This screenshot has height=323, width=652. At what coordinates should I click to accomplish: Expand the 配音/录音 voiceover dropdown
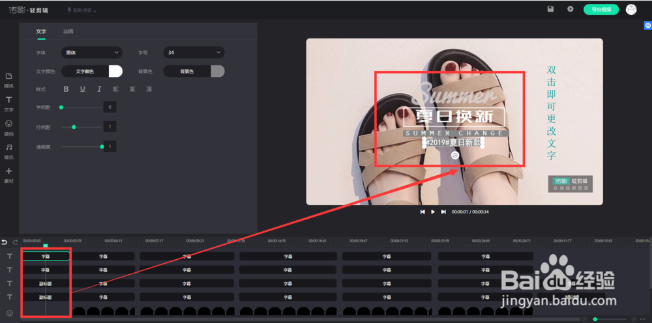[x=82, y=10]
